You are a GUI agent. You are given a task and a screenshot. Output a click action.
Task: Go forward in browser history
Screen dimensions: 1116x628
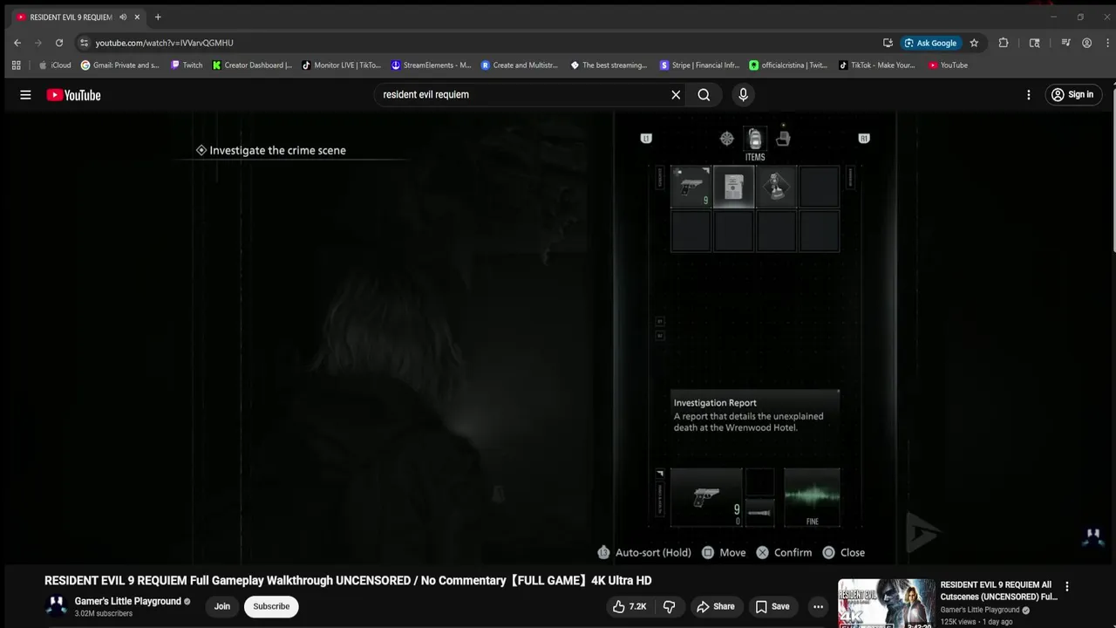click(x=38, y=43)
